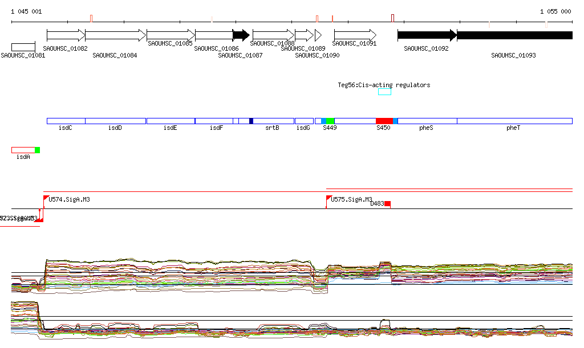Viewport: 584px width, 348px height.
Task: Select the isdA red-outlined gene box
Action: pos(23,150)
